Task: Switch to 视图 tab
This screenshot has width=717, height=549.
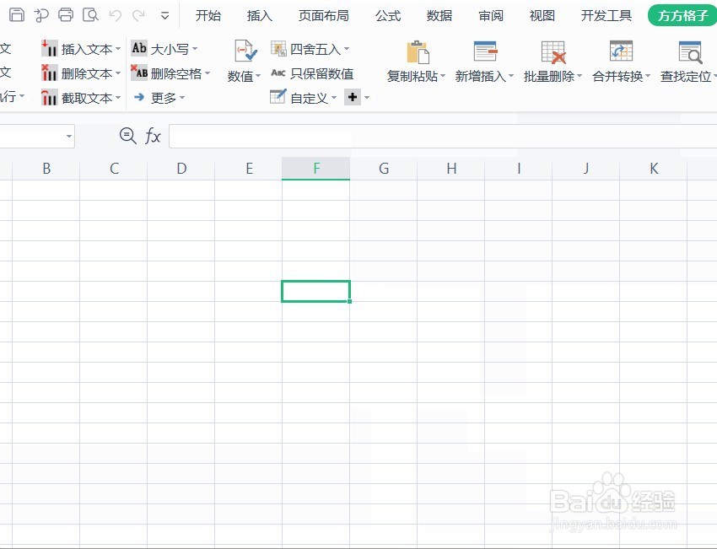Action: 542,15
